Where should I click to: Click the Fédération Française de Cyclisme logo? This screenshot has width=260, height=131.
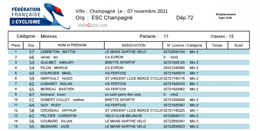pyautogui.click(x=36, y=16)
